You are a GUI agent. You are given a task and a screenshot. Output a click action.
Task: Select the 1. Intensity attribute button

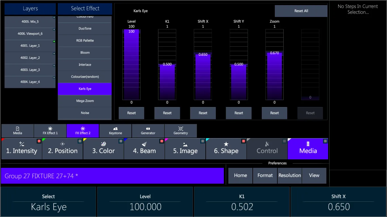[22, 149]
